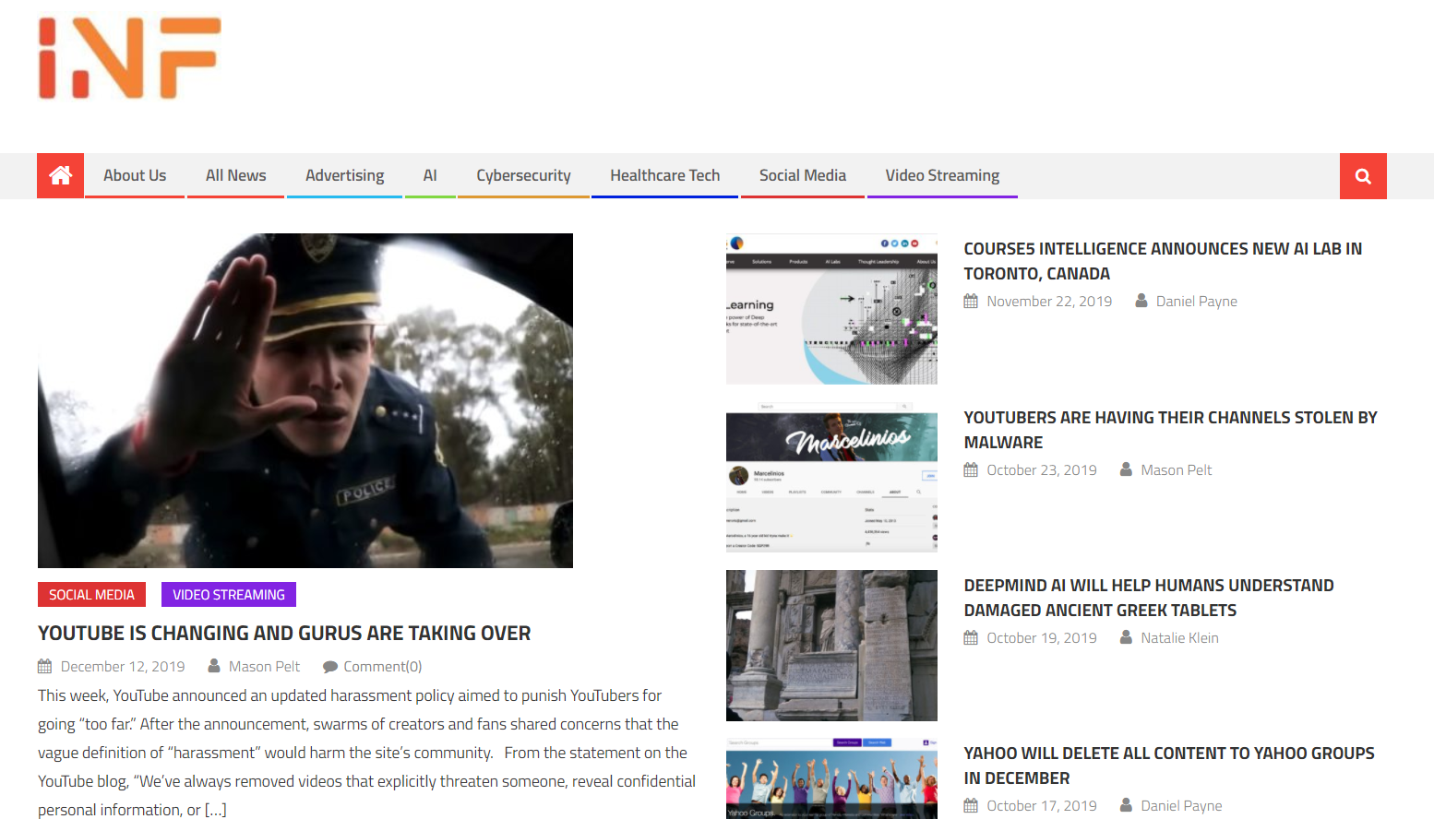Click calendar icon beside December 12, 2019
The height and width of the screenshot is (819, 1434).
click(44, 667)
